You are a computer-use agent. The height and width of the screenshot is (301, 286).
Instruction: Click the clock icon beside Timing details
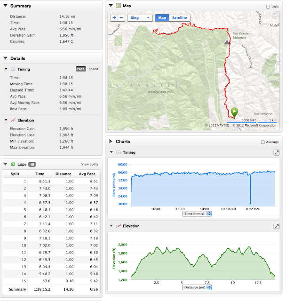click(x=13, y=69)
